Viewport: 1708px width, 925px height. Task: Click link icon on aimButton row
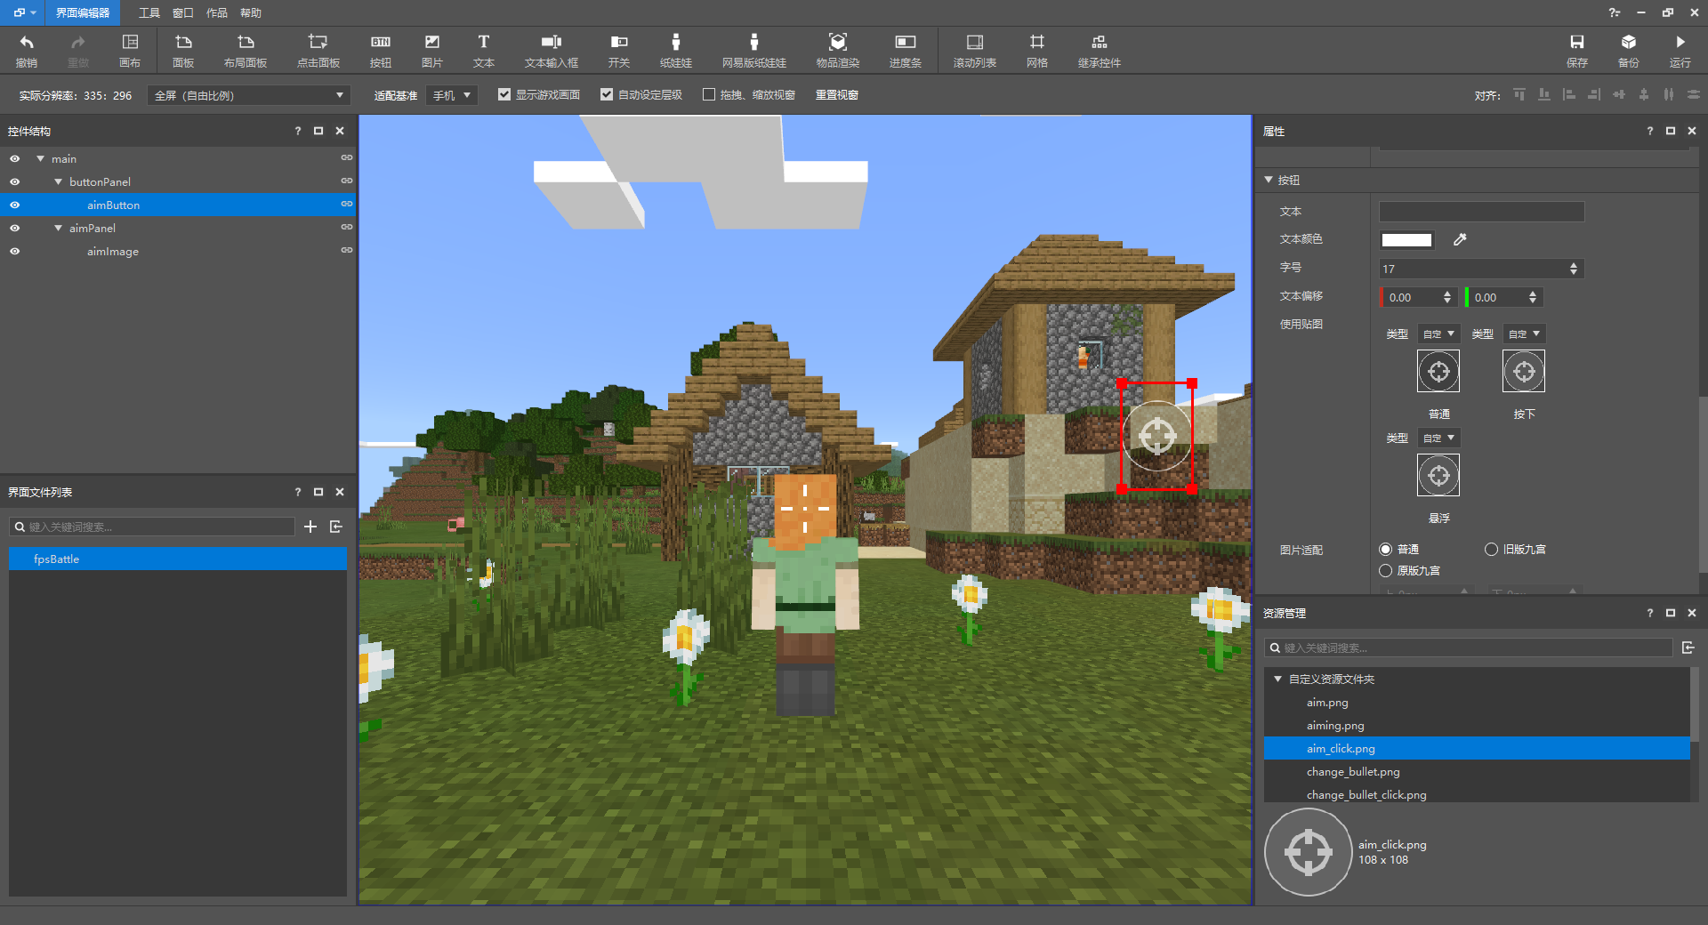point(347,205)
